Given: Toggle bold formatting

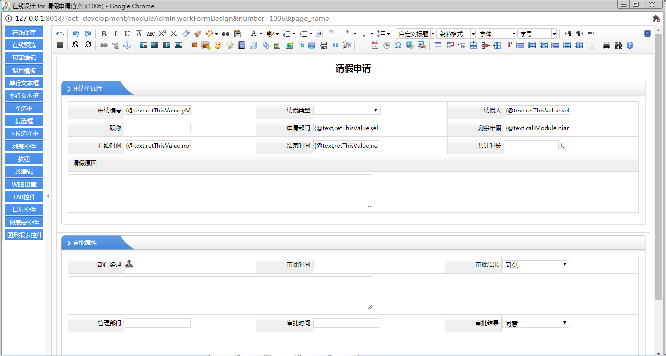Looking at the screenshot, I should point(104,34).
